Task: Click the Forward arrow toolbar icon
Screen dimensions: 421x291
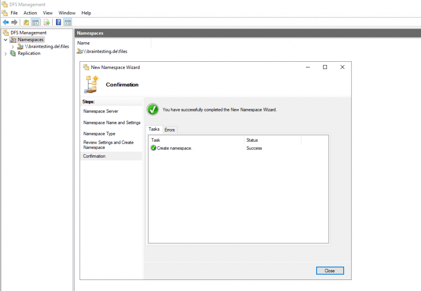Action: point(14,22)
